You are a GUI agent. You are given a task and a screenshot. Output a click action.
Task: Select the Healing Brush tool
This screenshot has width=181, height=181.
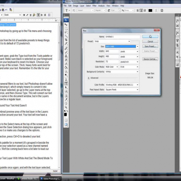(x=66, y=49)
